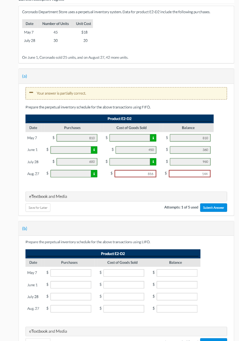Click LIFO July 28 Cost of Goods Sold field

(124, 297)
